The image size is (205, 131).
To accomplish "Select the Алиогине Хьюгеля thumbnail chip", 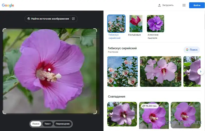I will point(155,23).
